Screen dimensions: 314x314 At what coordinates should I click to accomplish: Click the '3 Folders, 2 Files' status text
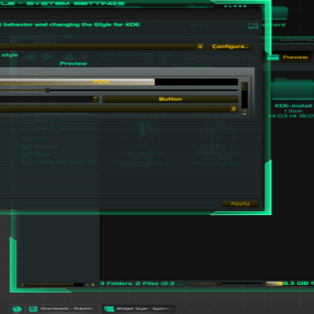pos(141,283)
